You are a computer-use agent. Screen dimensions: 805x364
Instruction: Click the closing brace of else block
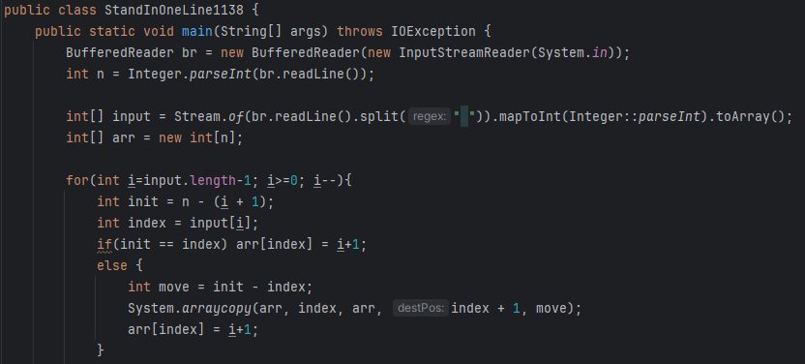click(101, 350)
